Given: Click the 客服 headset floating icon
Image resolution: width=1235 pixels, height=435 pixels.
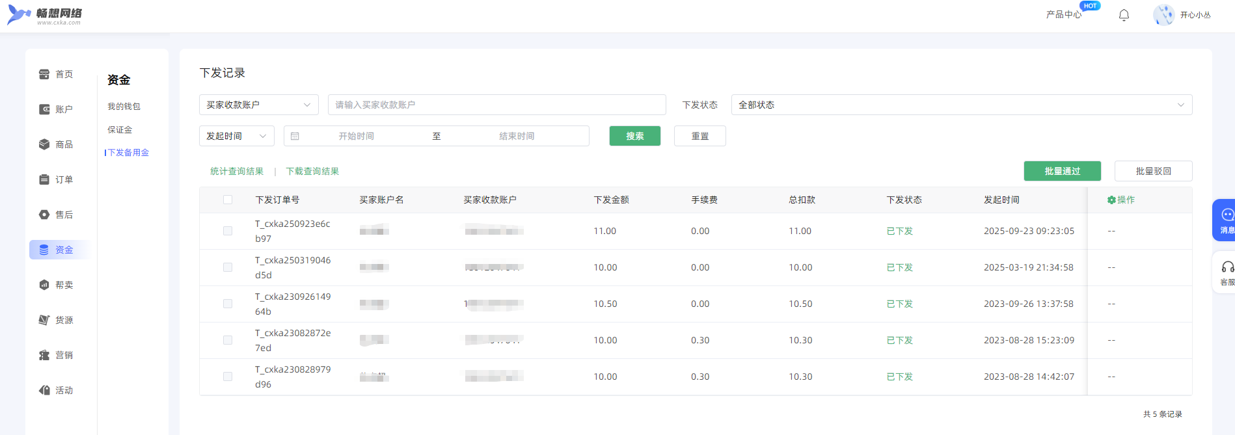Looking at the screenshot, I should tap(1227, 267).
